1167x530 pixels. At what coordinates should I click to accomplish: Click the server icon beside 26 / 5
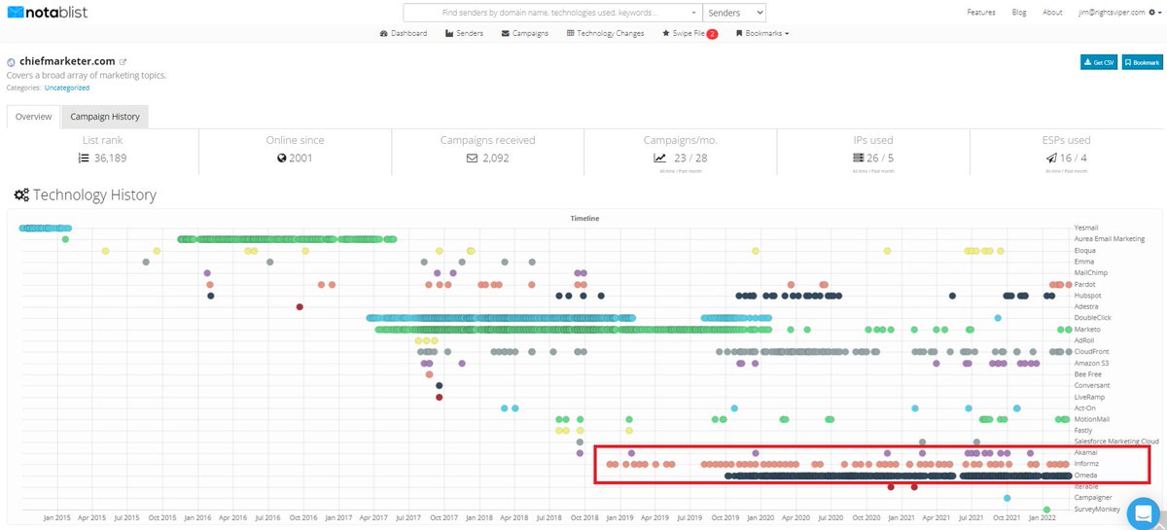[859, 158]
